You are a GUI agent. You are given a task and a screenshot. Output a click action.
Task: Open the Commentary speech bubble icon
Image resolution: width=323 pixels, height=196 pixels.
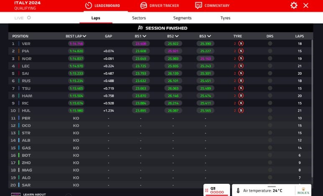[x=199, y=5]
